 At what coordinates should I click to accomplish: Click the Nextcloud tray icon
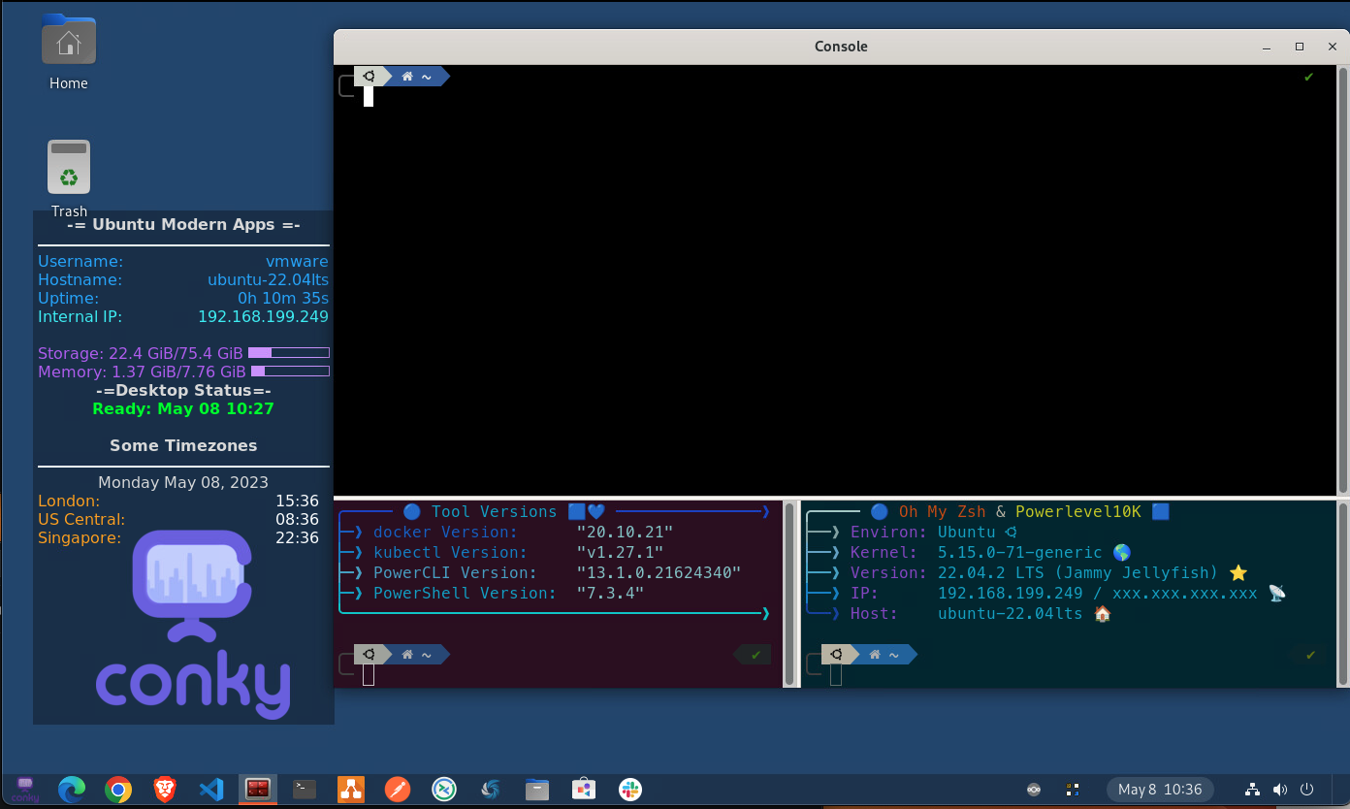coord(1035,790)
